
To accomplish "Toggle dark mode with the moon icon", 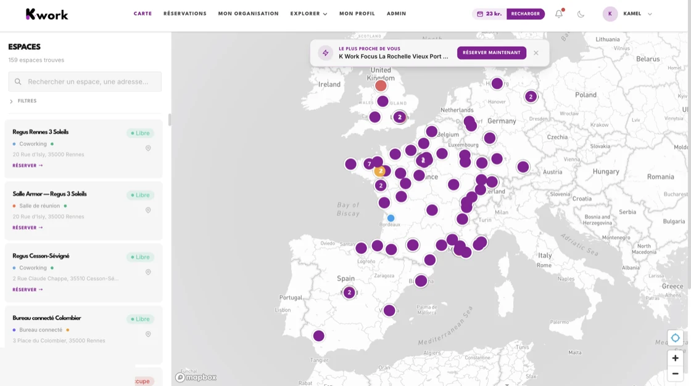I will pyautogui.click(x=581, y=13).
